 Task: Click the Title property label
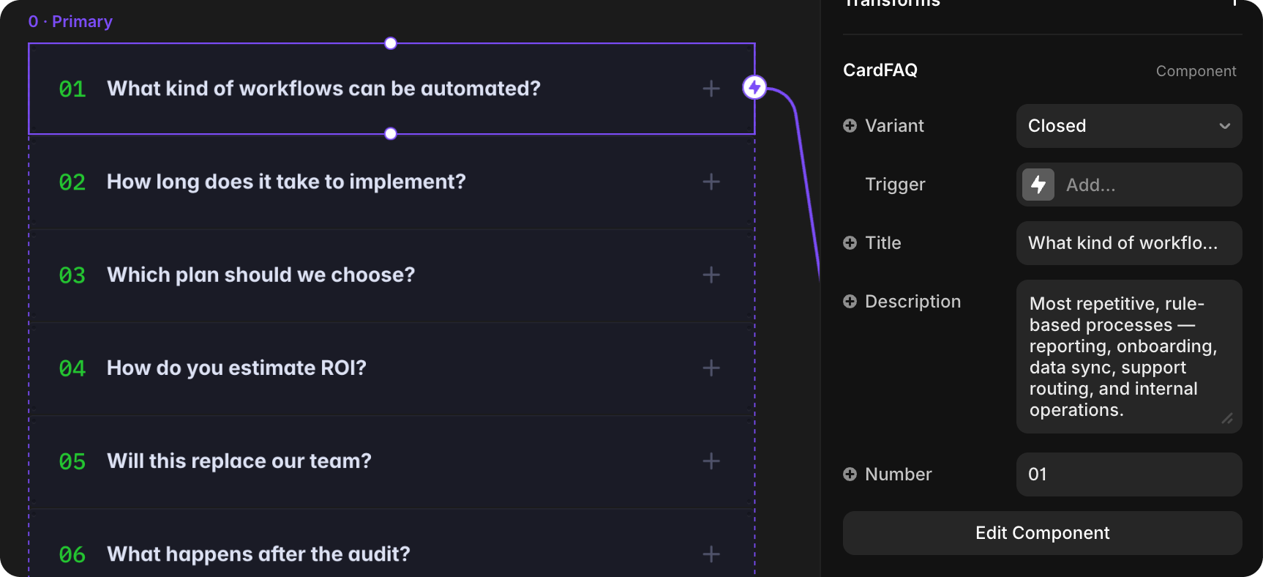pos(882,243)
